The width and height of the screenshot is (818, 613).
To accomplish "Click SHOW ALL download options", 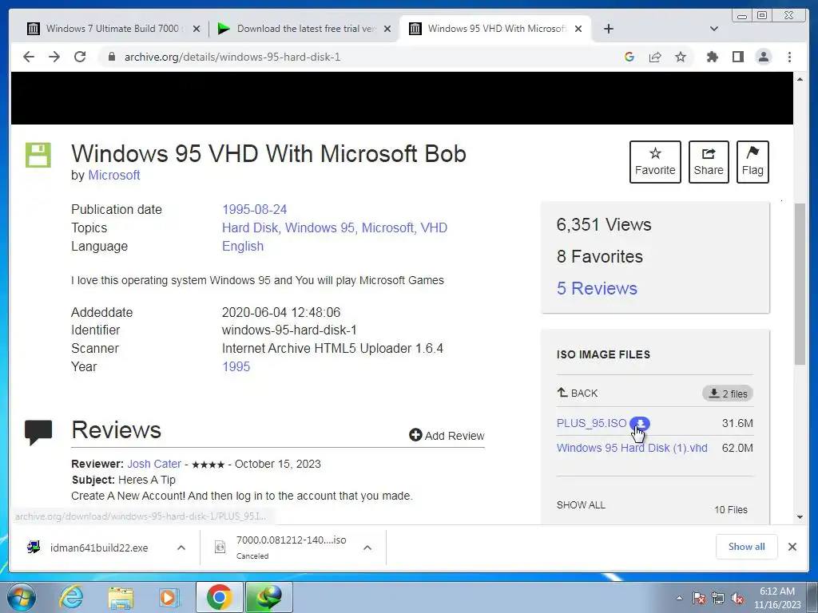I will pos(581,505).
